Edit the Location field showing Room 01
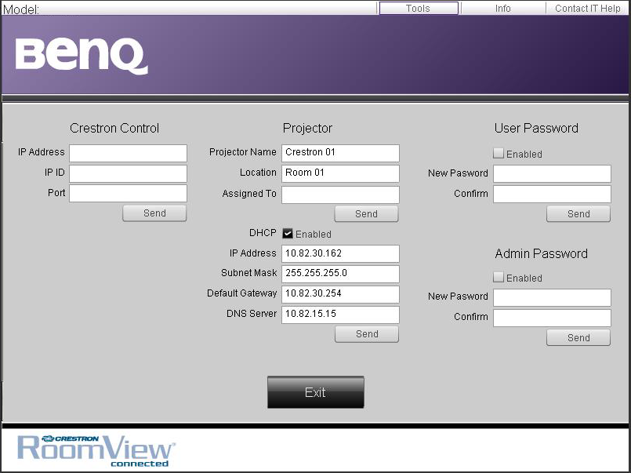The image size is (631, 473). pos(340,173)
